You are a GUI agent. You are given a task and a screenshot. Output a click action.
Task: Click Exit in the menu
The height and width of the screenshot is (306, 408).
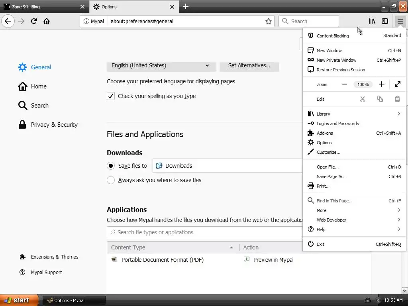pos(354,244)
